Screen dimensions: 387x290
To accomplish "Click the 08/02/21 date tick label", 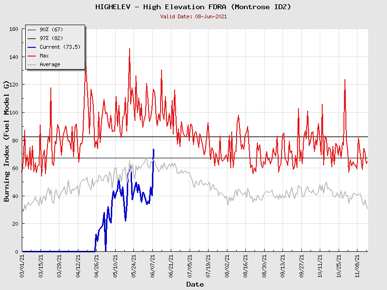I will tap(227, 266).
